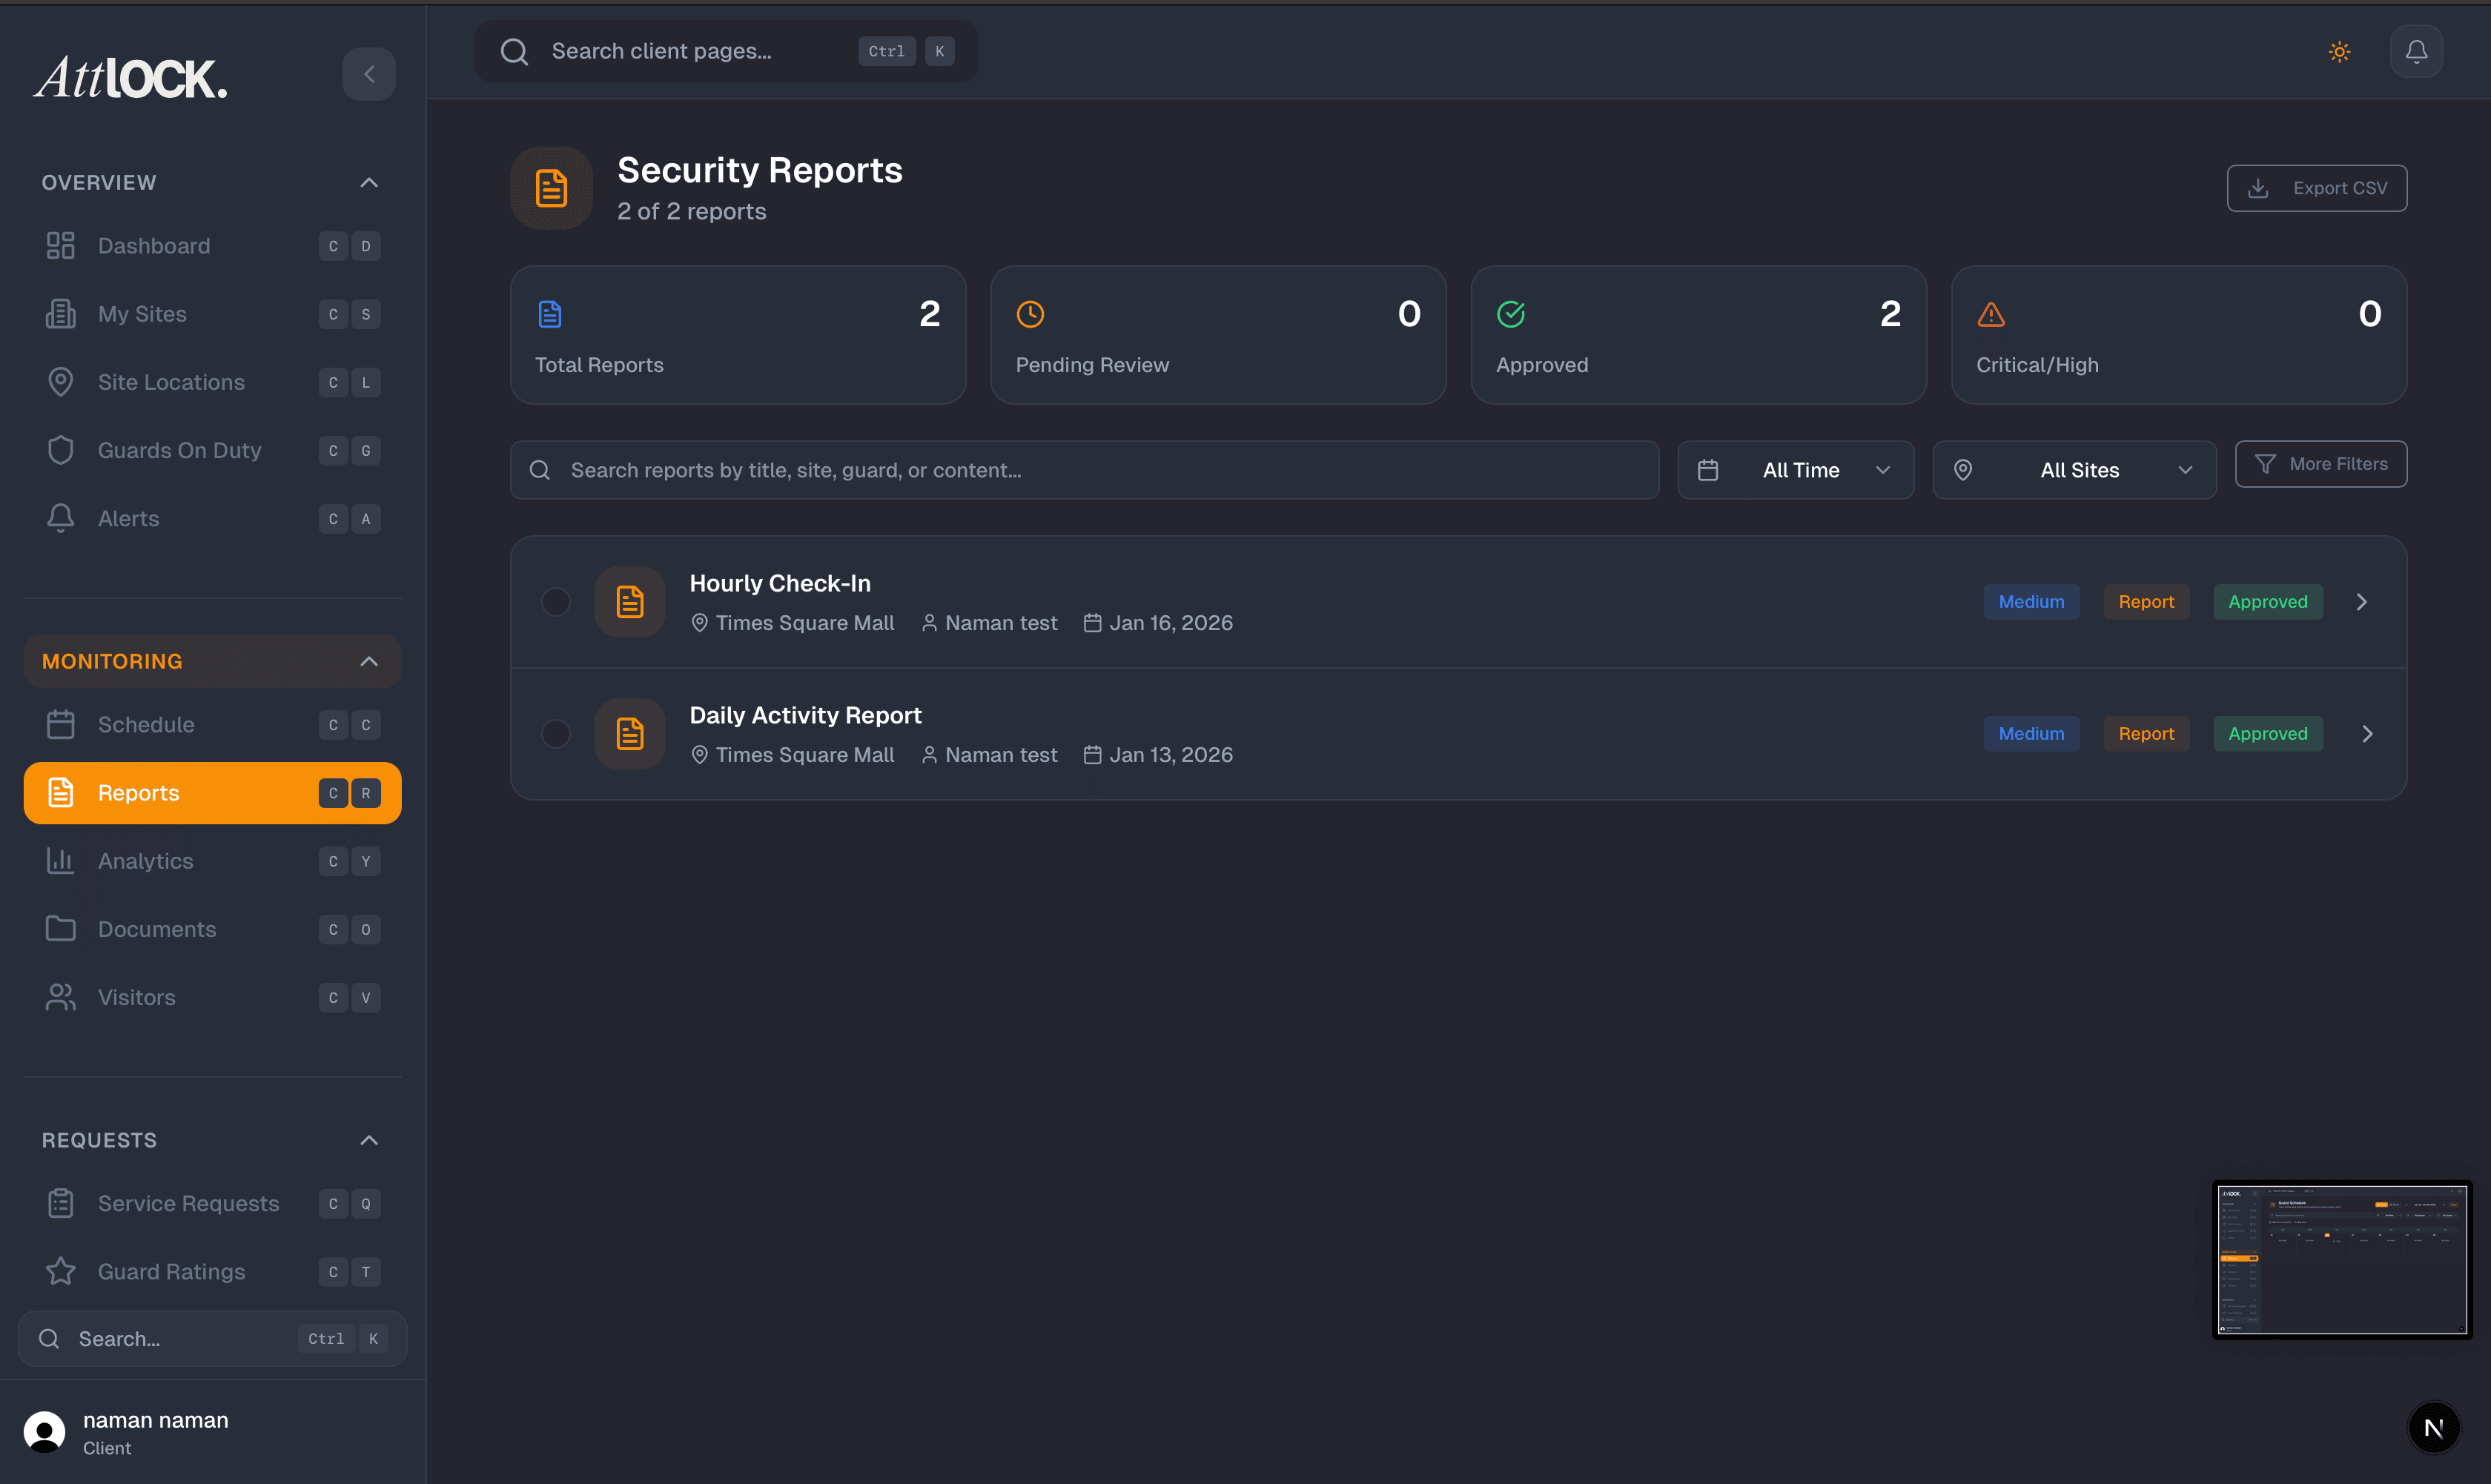
Task: Open the All Sites filter dropdown
Action: [x=2075, y=470]
